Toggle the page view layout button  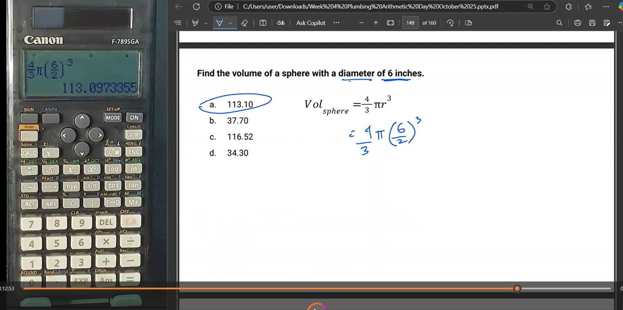point(468,23)
